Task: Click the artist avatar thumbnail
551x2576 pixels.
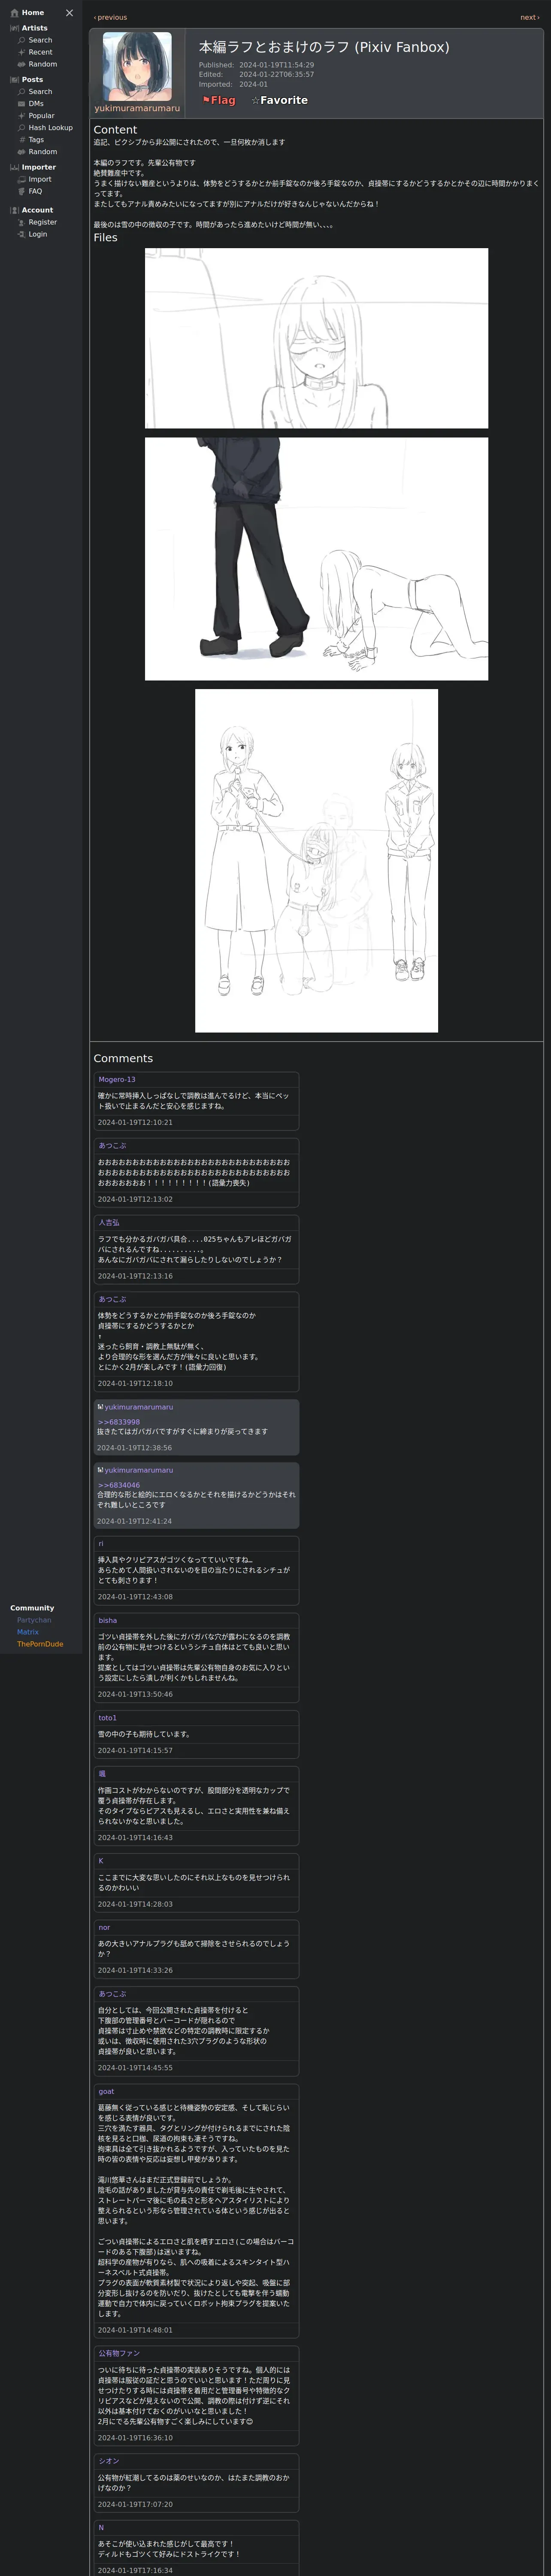Action: click(137, 66)
